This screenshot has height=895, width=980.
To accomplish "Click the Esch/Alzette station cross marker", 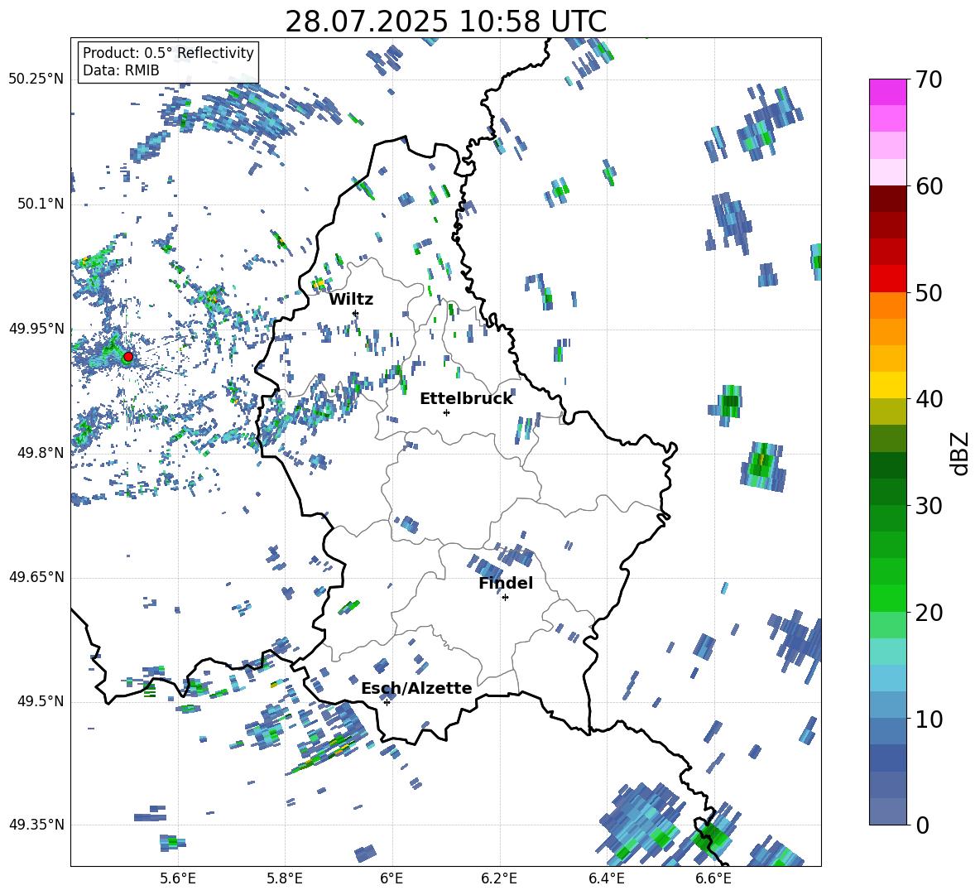I will point(387,702).
